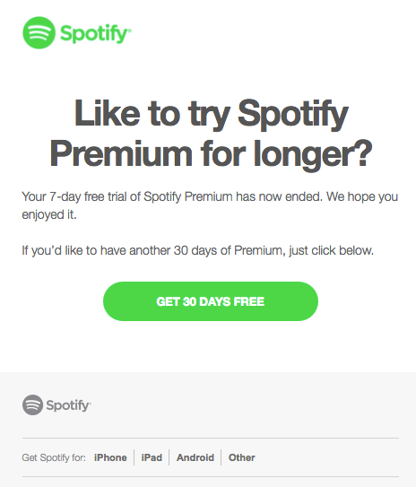Click the gray Spotify circle icon in footer

coord(32,404)
